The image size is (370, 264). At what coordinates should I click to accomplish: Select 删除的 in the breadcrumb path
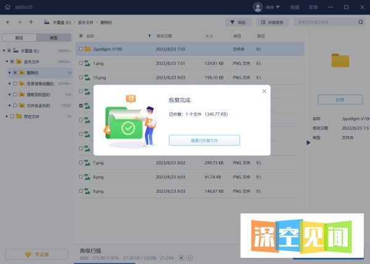(106, 22)
